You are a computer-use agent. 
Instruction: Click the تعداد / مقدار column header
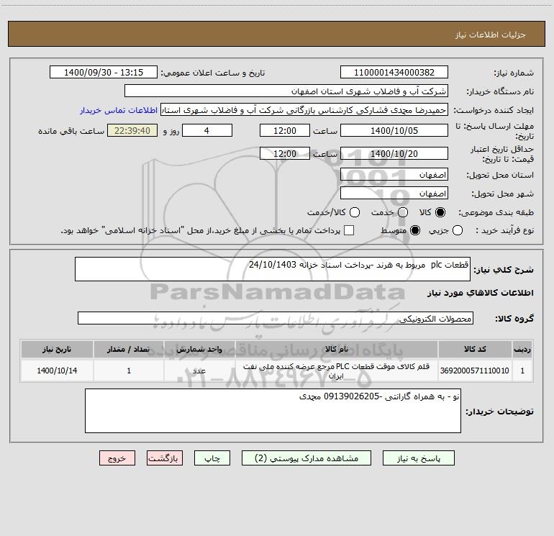coord(129,350)
